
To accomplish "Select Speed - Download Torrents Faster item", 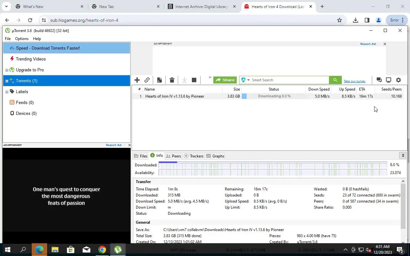I will tap(67, 48).
